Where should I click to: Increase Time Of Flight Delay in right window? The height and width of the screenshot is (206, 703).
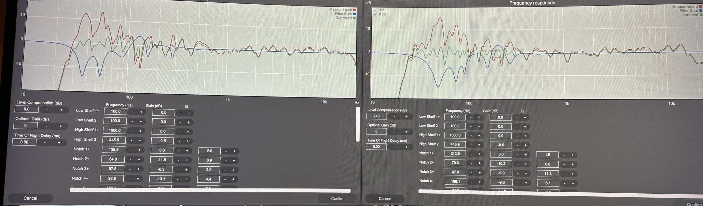[x=406, y=147]
